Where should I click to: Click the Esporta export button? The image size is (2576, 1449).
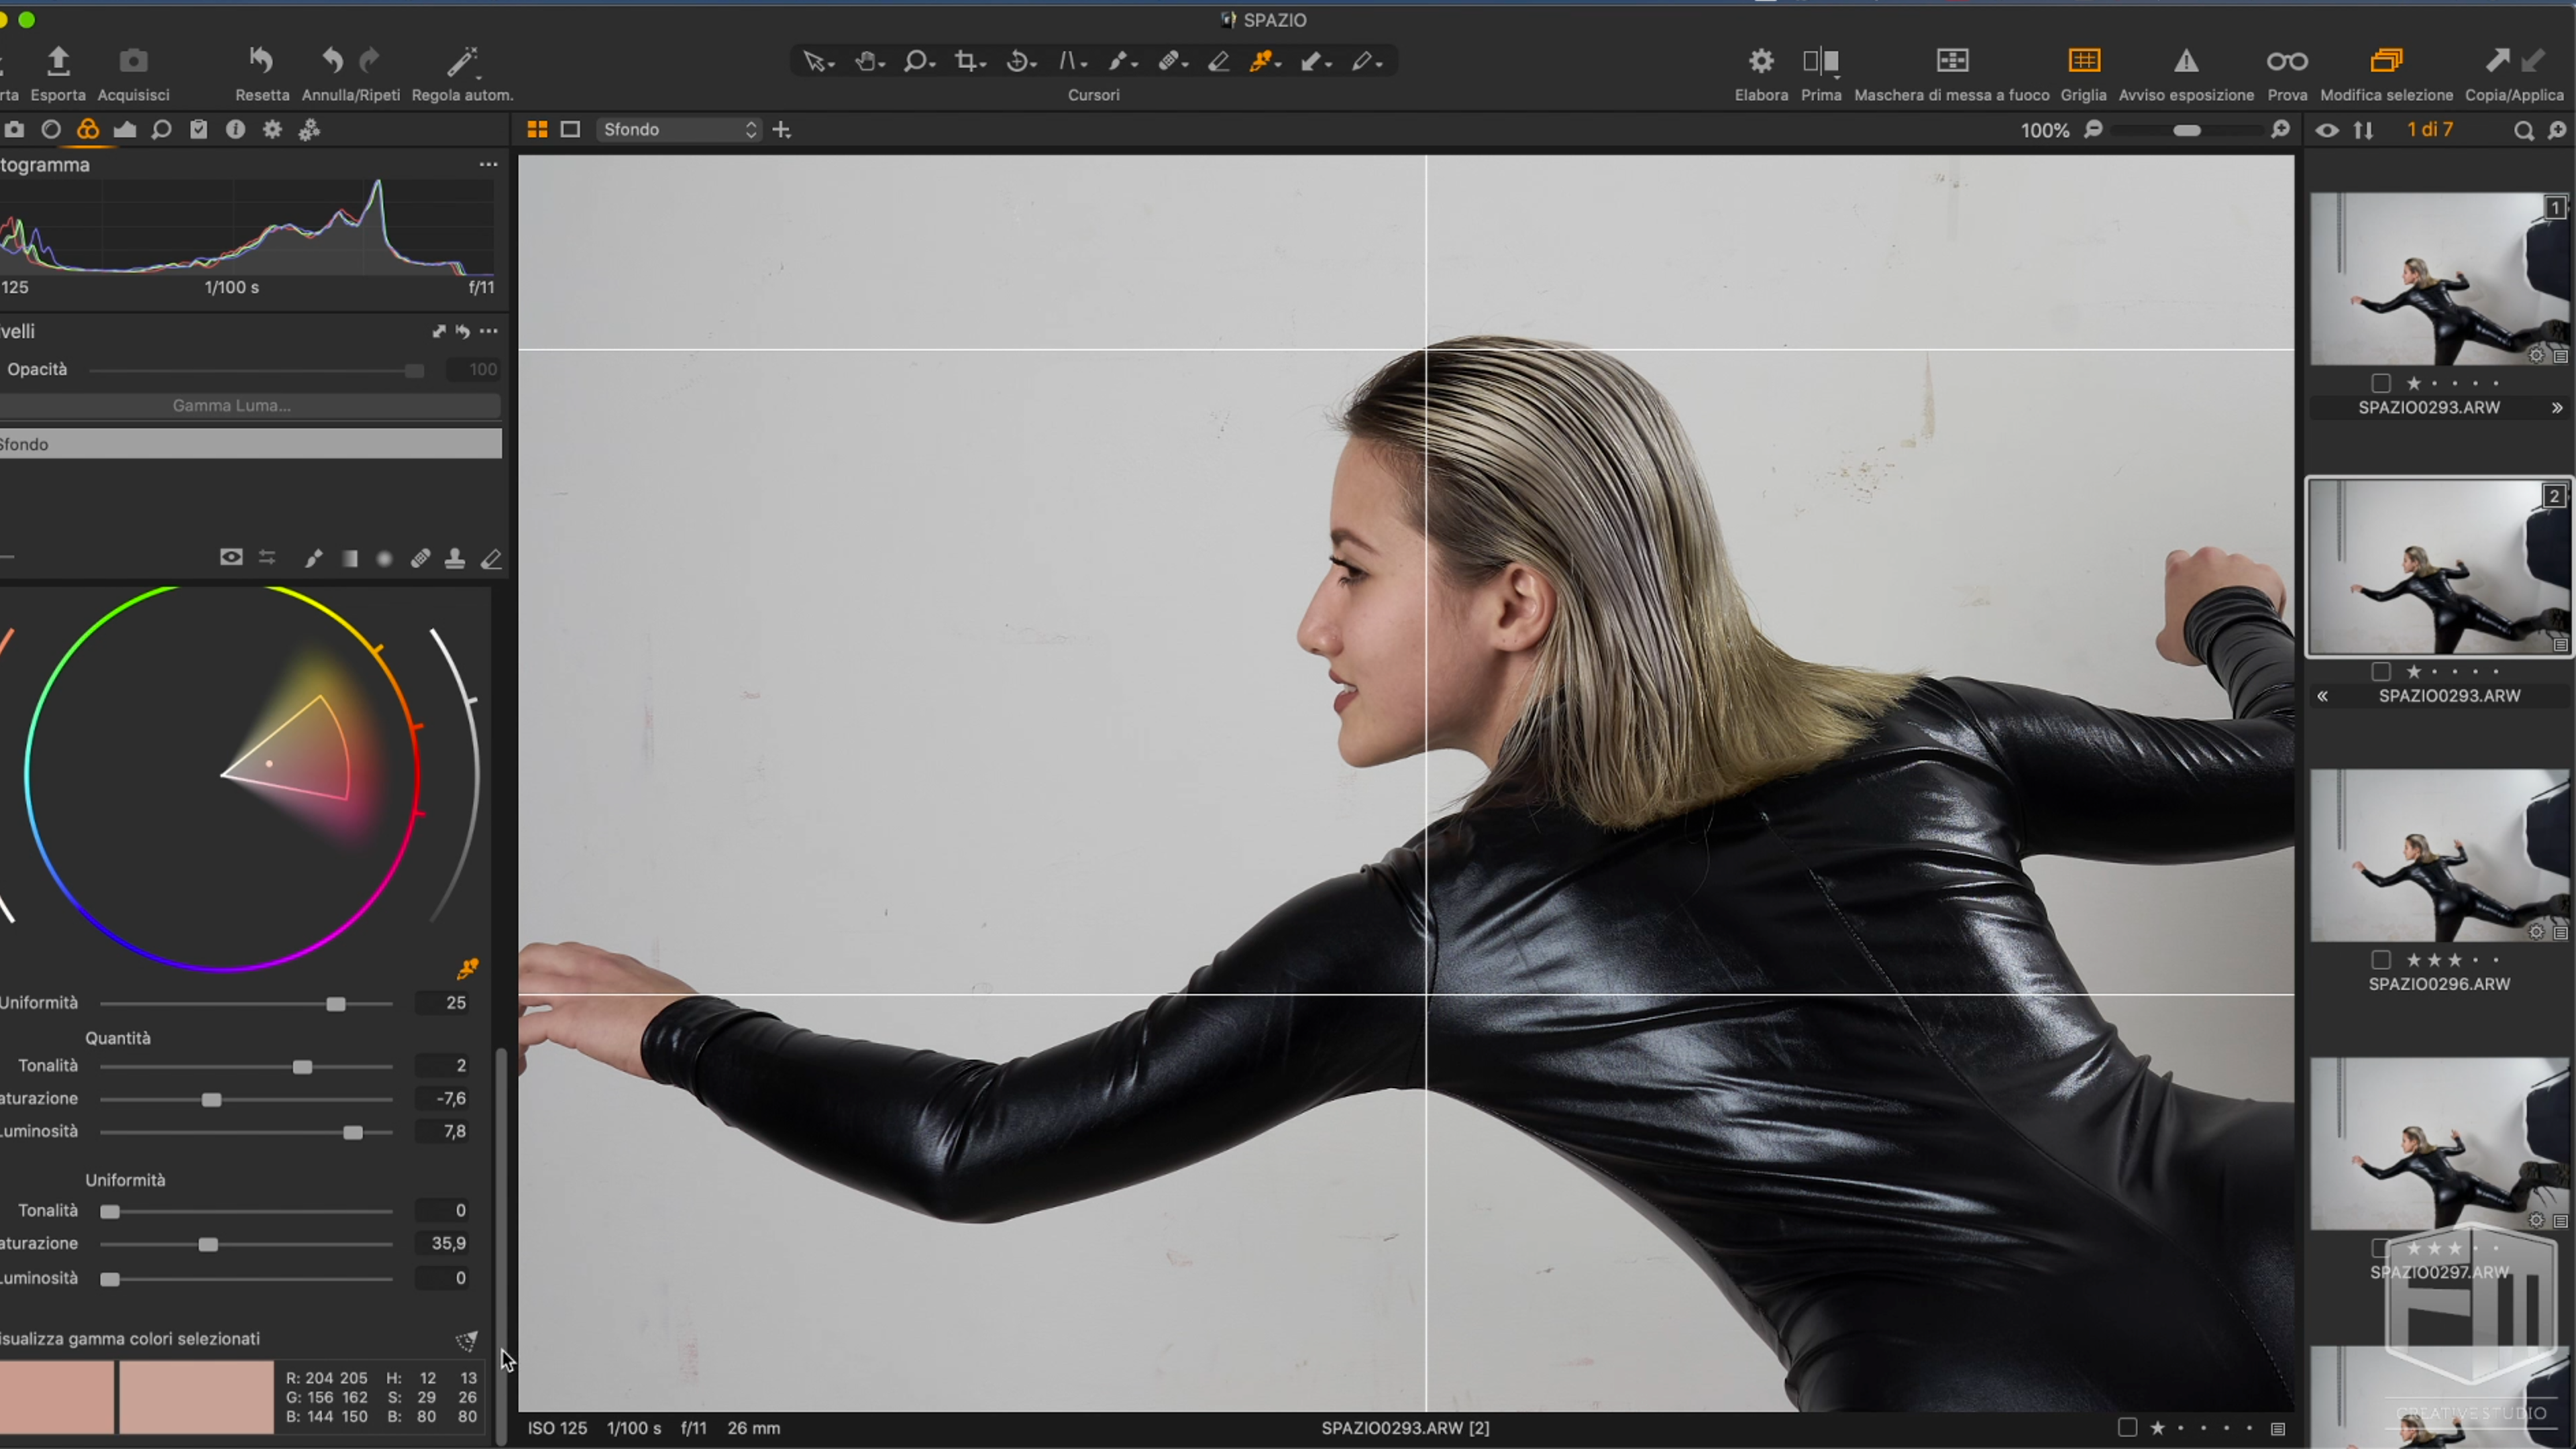coord(58,74)
